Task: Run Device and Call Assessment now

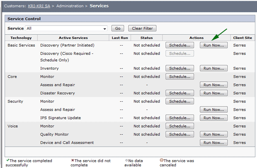Action: click(213, 143)
